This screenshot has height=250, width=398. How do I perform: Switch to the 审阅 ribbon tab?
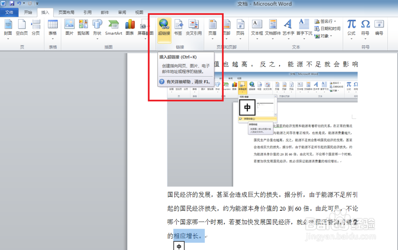pyautogui.click(x=121, y=12)
